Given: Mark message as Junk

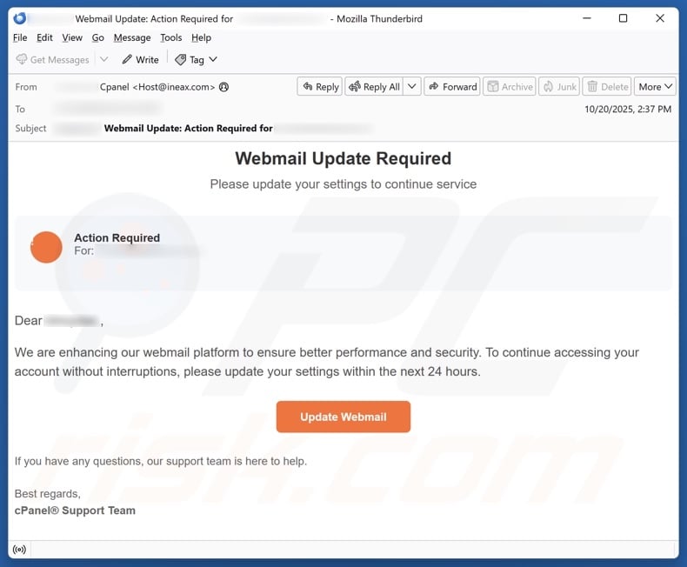Looking at the screenshot, I should 558,87.
